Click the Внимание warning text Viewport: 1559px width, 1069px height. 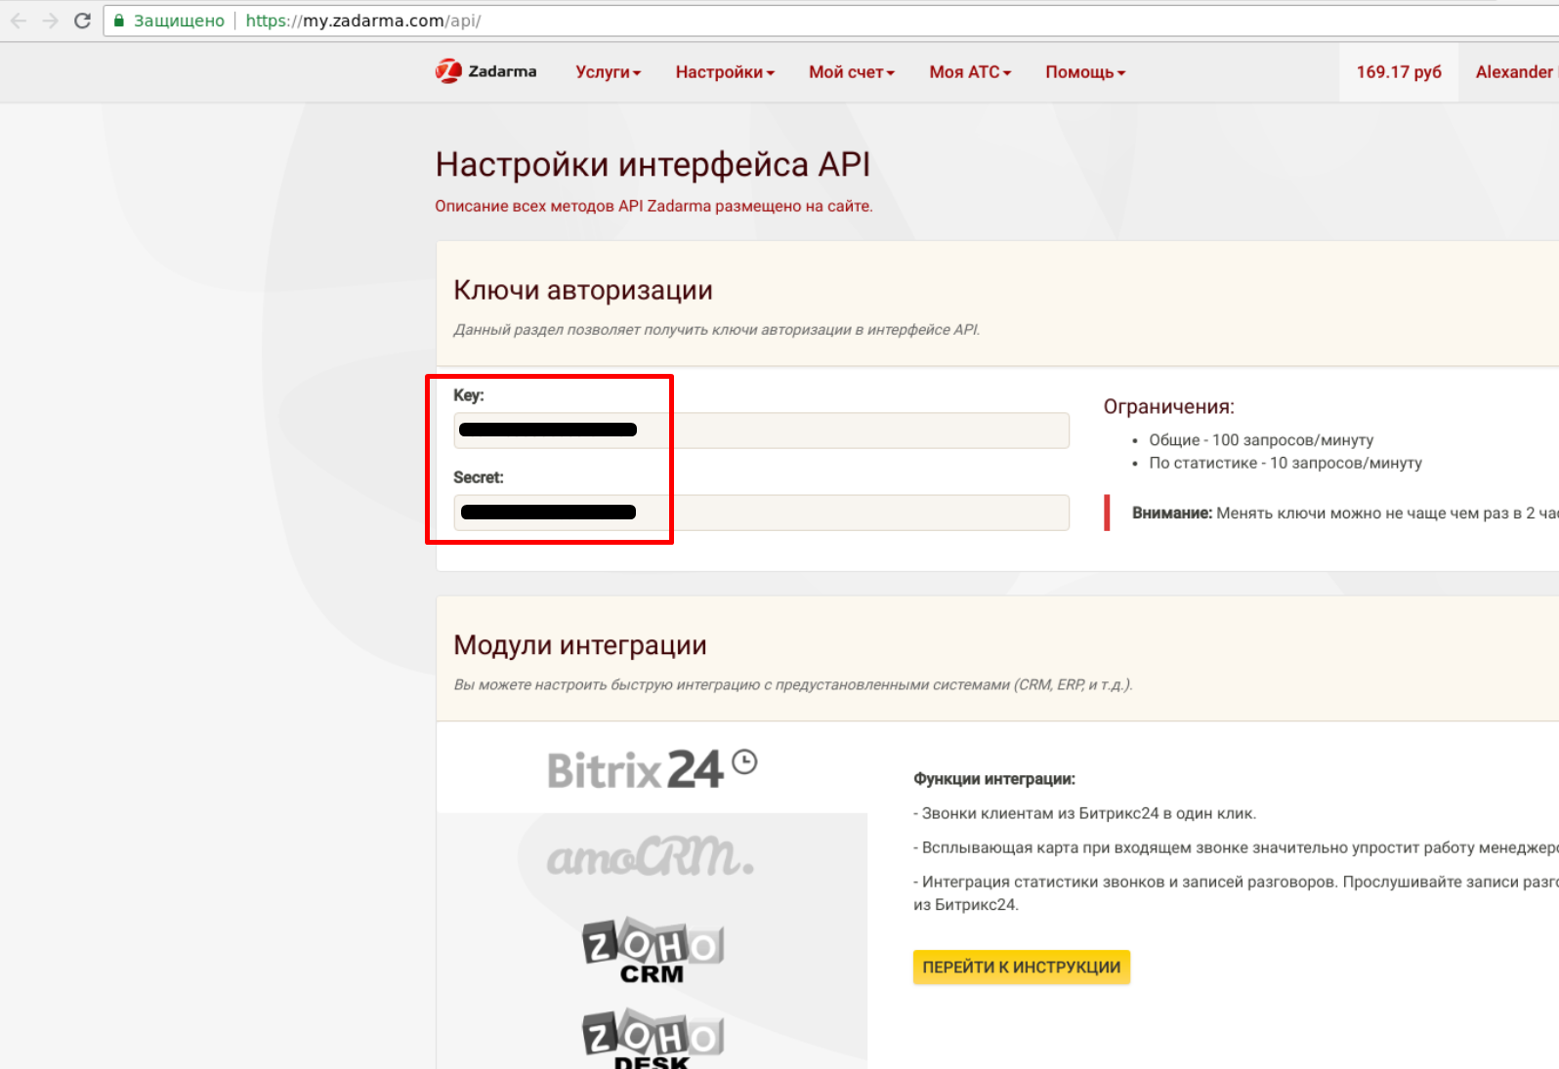point(1345,514)
